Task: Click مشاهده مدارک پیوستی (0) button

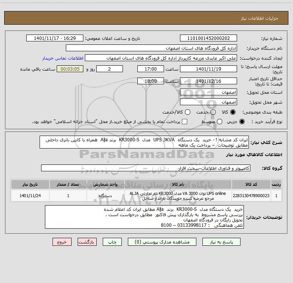Action: (x=162, y=242)
